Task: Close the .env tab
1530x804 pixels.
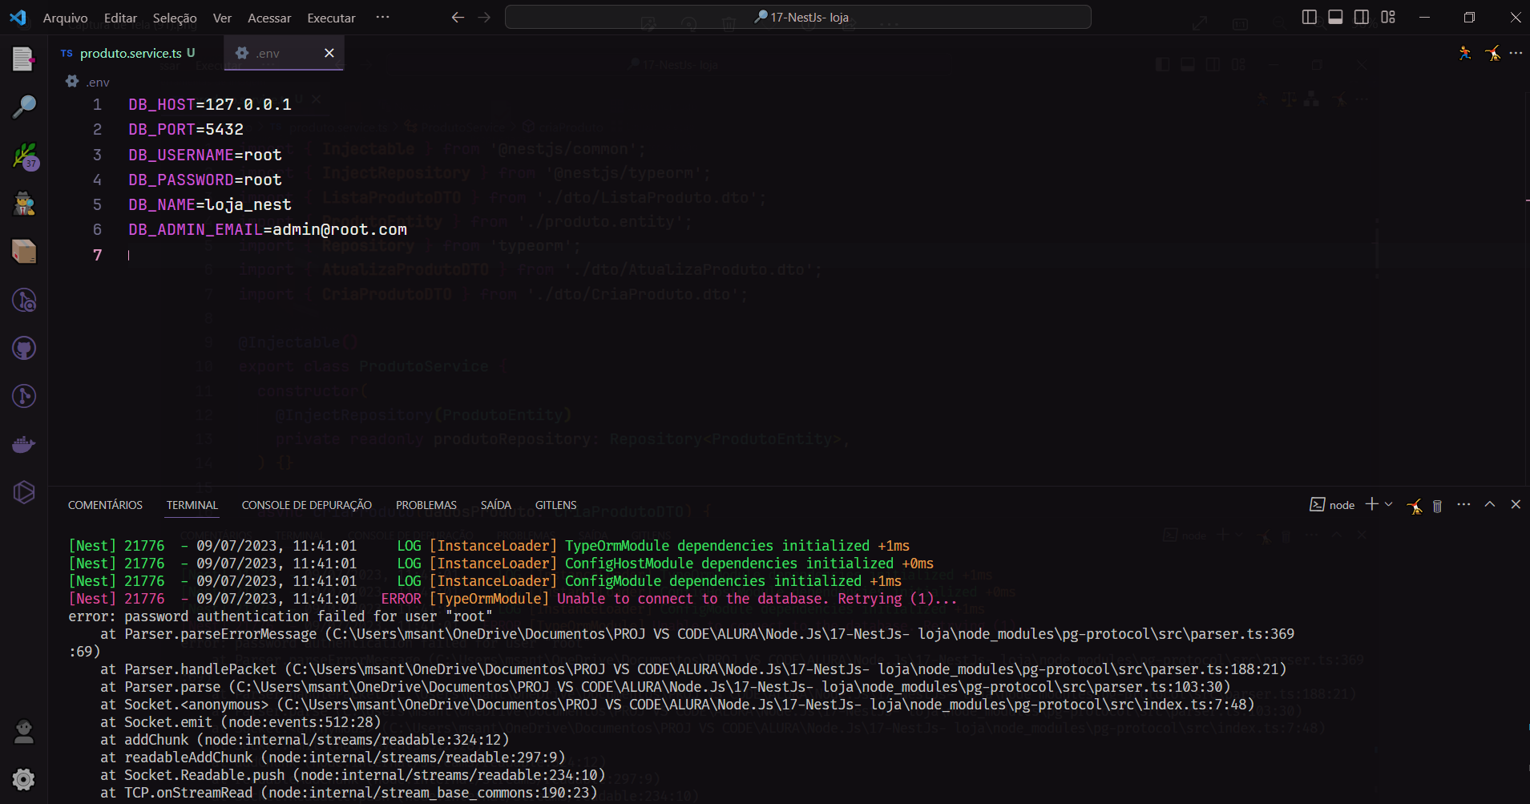Action: (x=329, y=53)
